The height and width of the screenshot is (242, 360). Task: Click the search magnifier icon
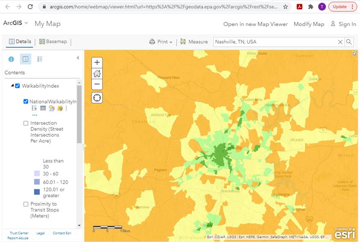click(x=349, y=42)
